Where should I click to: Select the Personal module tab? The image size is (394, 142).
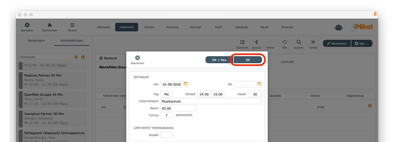click(172, 27)
